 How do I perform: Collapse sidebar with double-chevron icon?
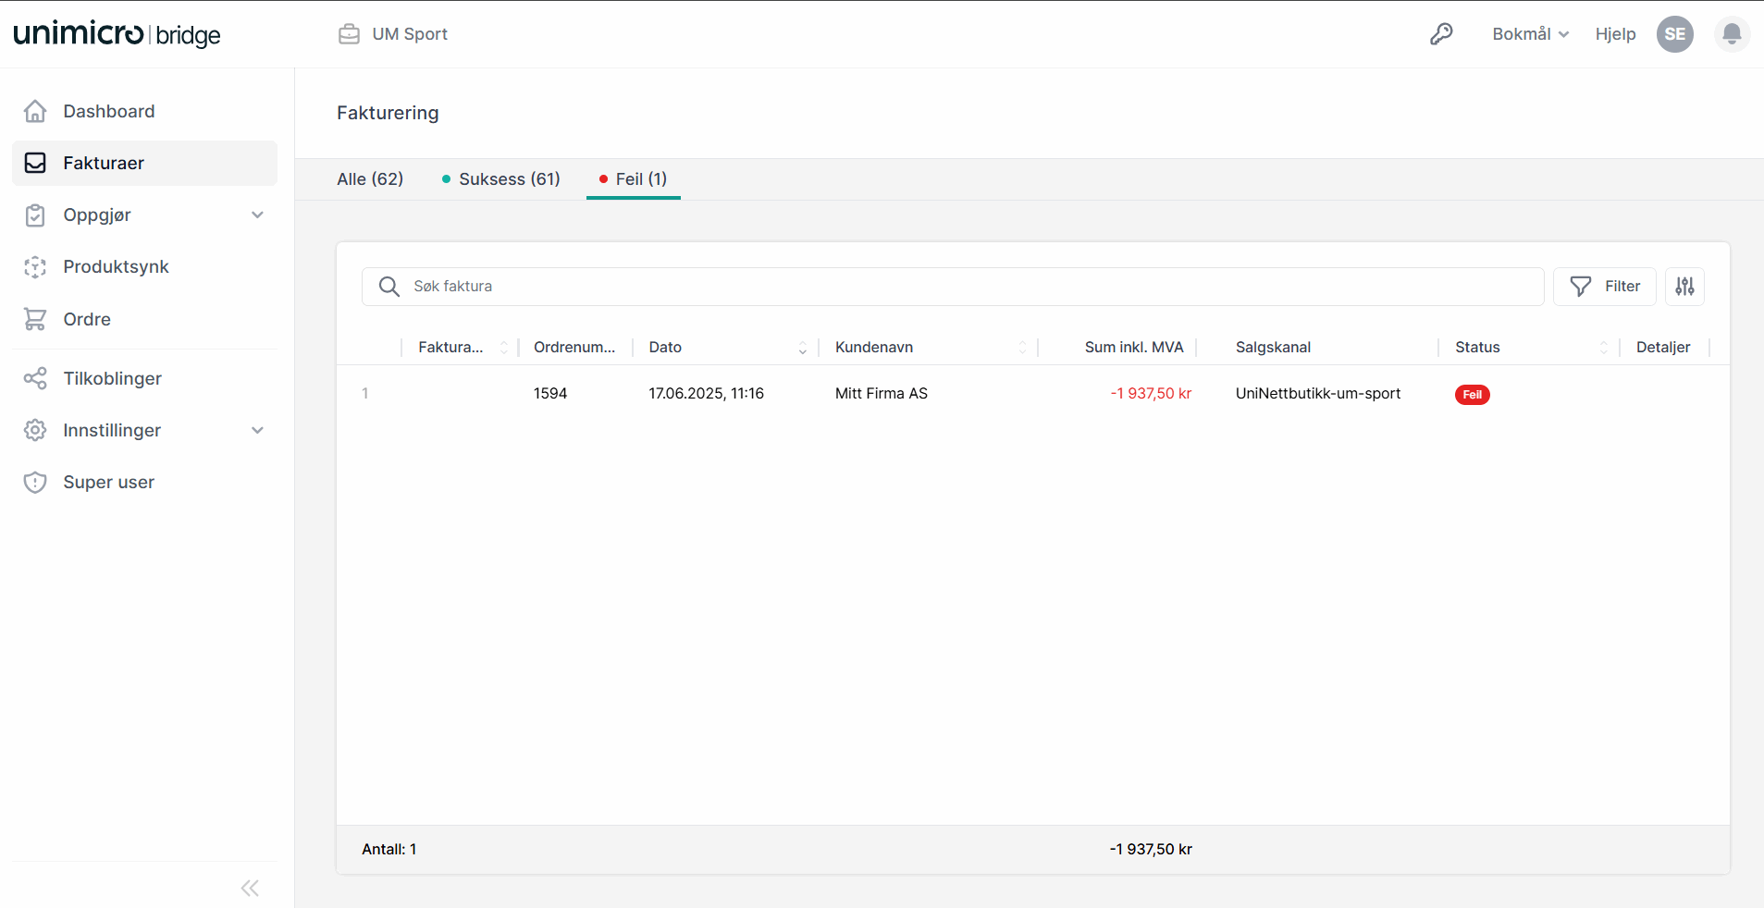click(x=250, y=889)
